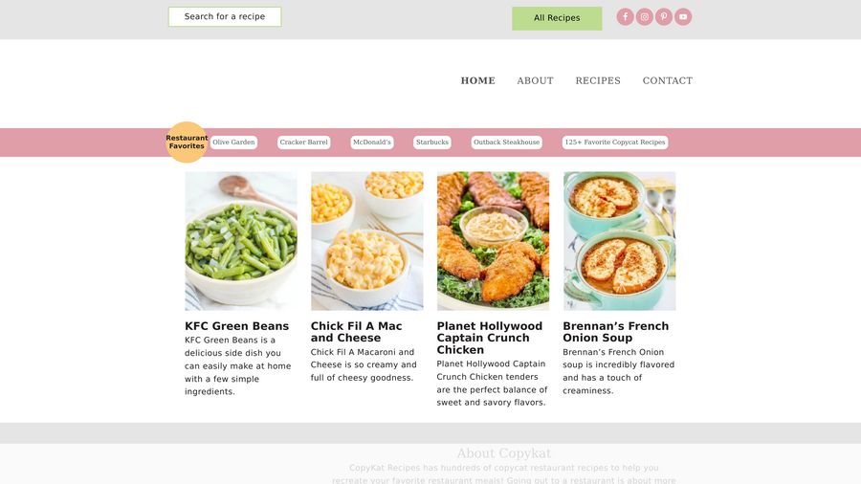The image size is (861, 484).
Task: Open the Instagram social icon
Action: click(x=644, y=17)
